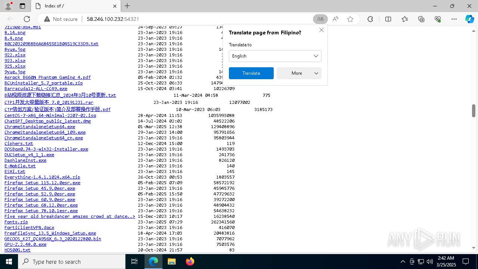Open Settings and more ellipsis menu
The image size is (478, 269).
(454, 19)
